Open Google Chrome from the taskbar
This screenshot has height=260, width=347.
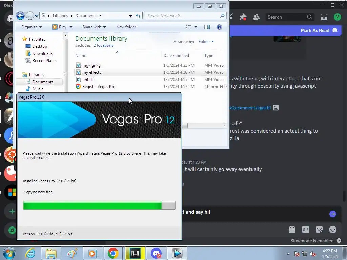coord(113,253)
